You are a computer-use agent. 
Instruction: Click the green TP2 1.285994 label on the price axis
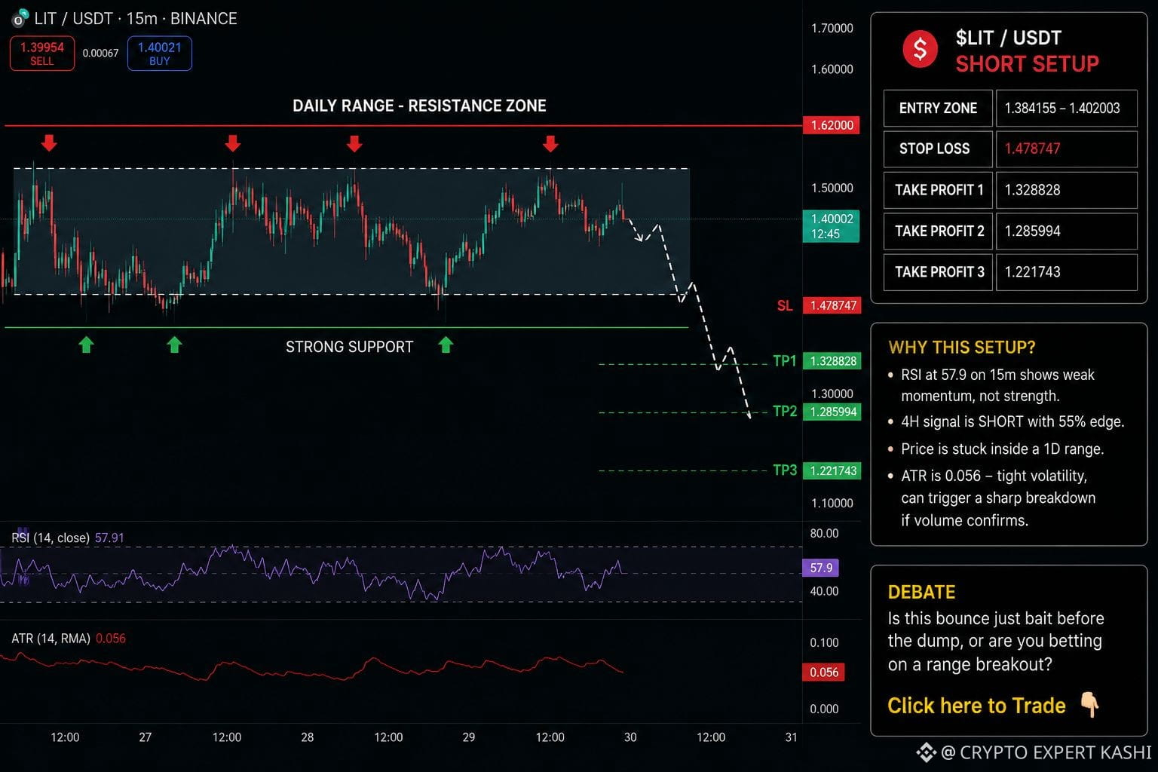[x=832, y=412]
